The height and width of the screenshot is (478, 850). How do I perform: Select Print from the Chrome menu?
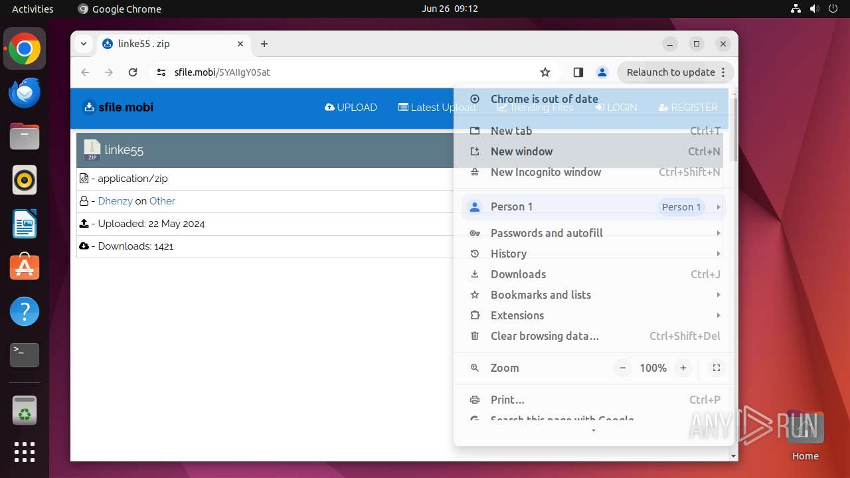594,400
